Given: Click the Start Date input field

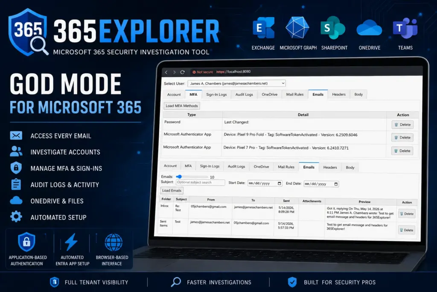Looking at the screenshot, I should 265,183.
